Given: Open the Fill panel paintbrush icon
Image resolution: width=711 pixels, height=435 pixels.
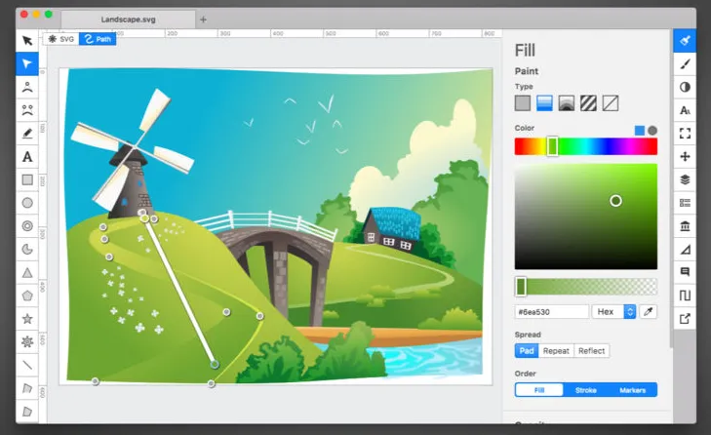Looking at the screenshot, I should pyautogui.click(x=685, y=40).
